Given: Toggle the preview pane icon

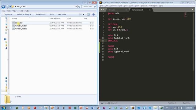Looking at the screenshot, I should click(89, 14).
